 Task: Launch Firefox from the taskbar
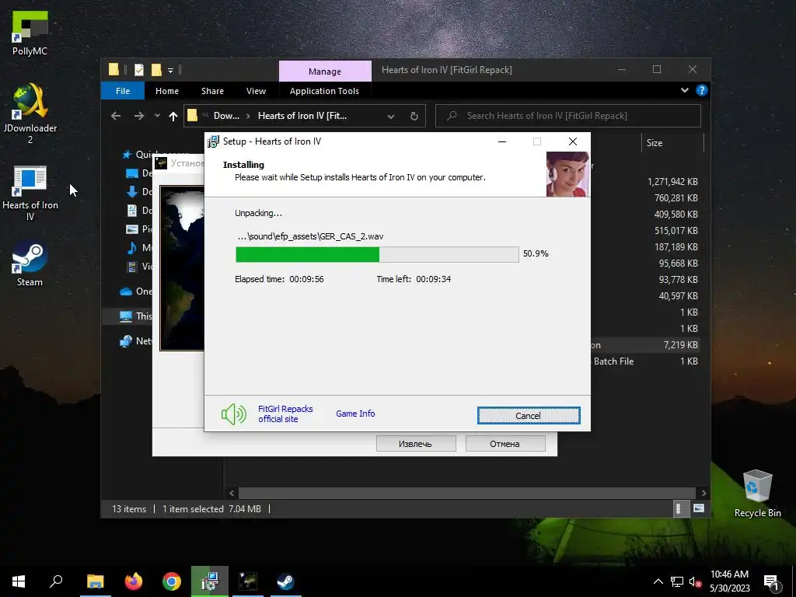coord(134,581)
